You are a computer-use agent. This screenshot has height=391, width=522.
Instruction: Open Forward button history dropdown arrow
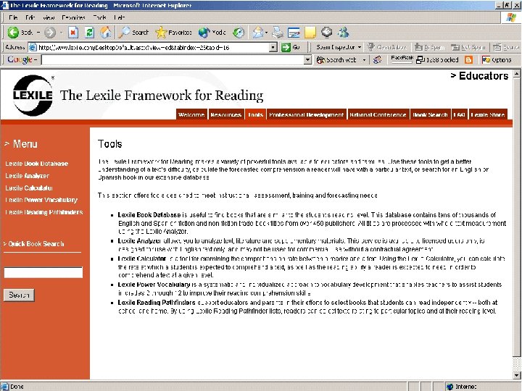61,33
